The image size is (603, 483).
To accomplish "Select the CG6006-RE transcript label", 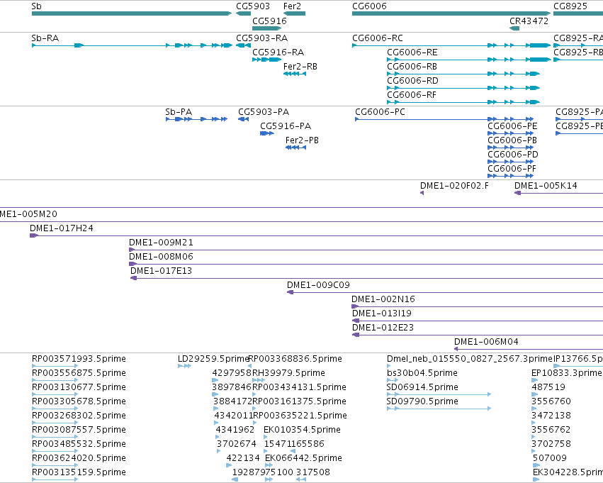I will coord(412,52).
